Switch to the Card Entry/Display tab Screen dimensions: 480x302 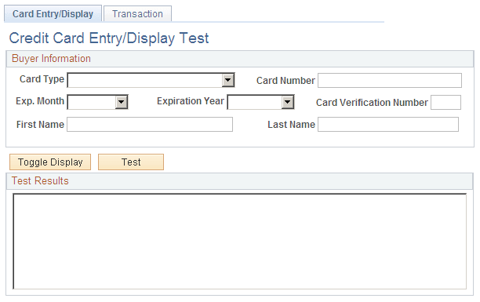pos(53,14)
